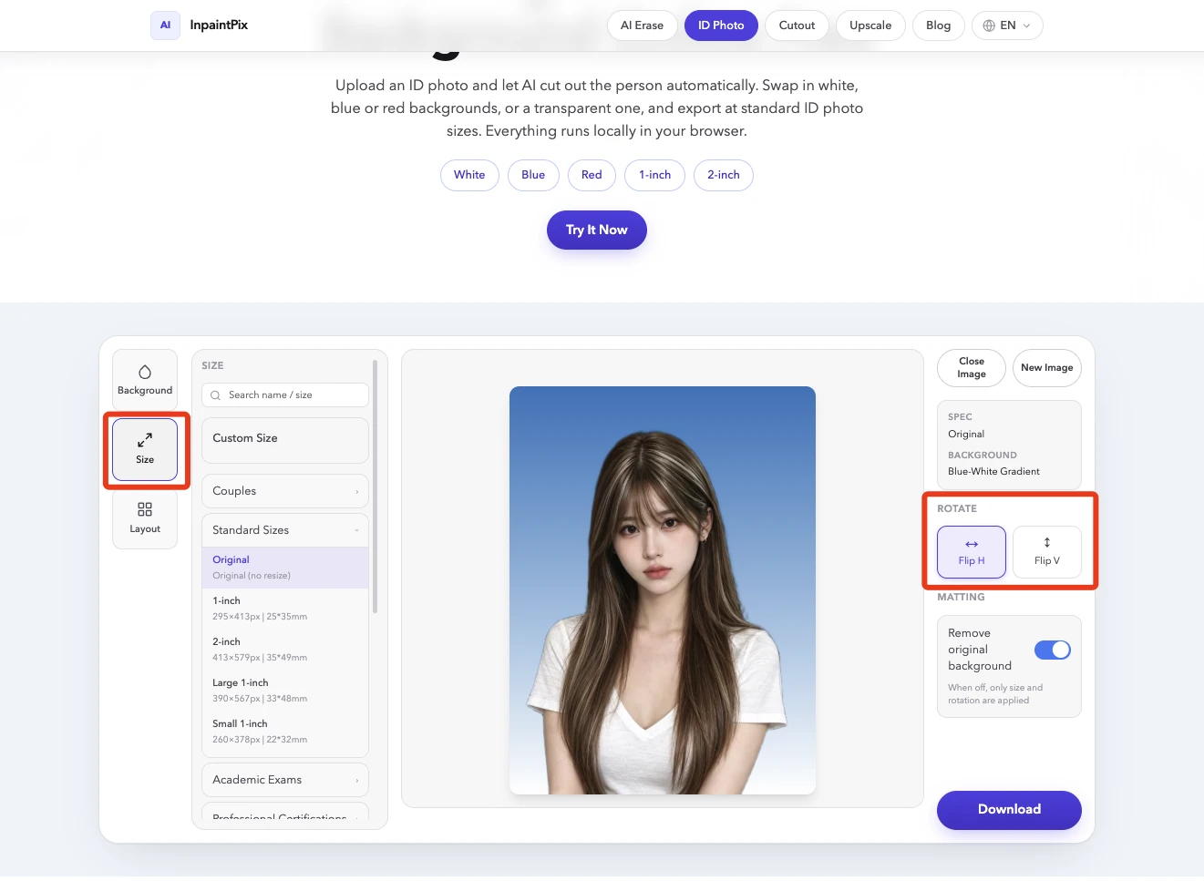
Task: Click the Blue background chip
Action: pos(533,175)
